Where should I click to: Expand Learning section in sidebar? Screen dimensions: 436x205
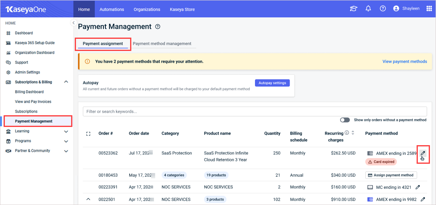click(66, 131)
